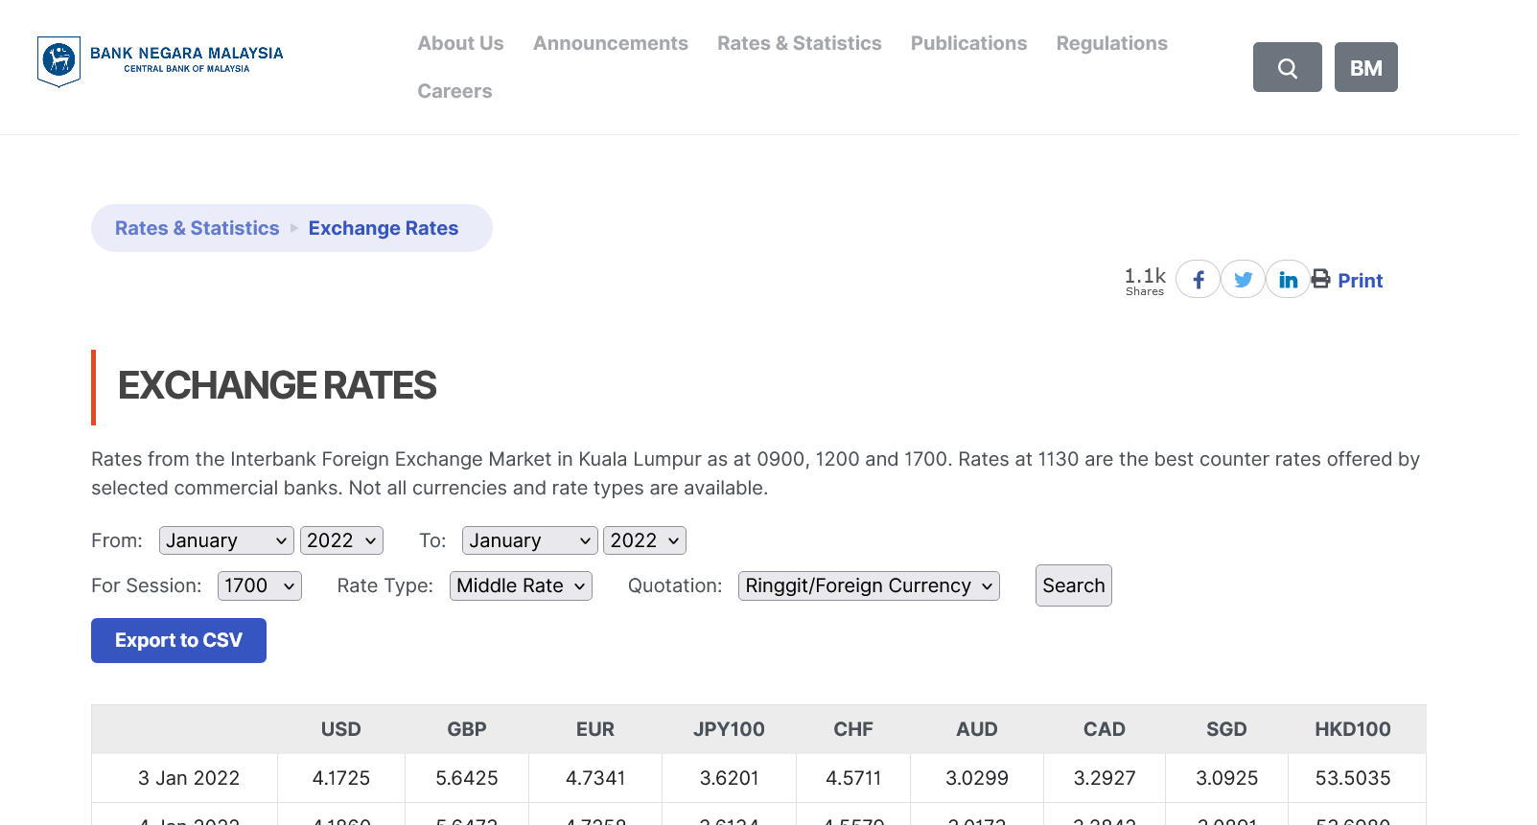The width and height of the screenshot is (1537, 825).
Task: Open the From year dropdown
Action: (341, 540)
